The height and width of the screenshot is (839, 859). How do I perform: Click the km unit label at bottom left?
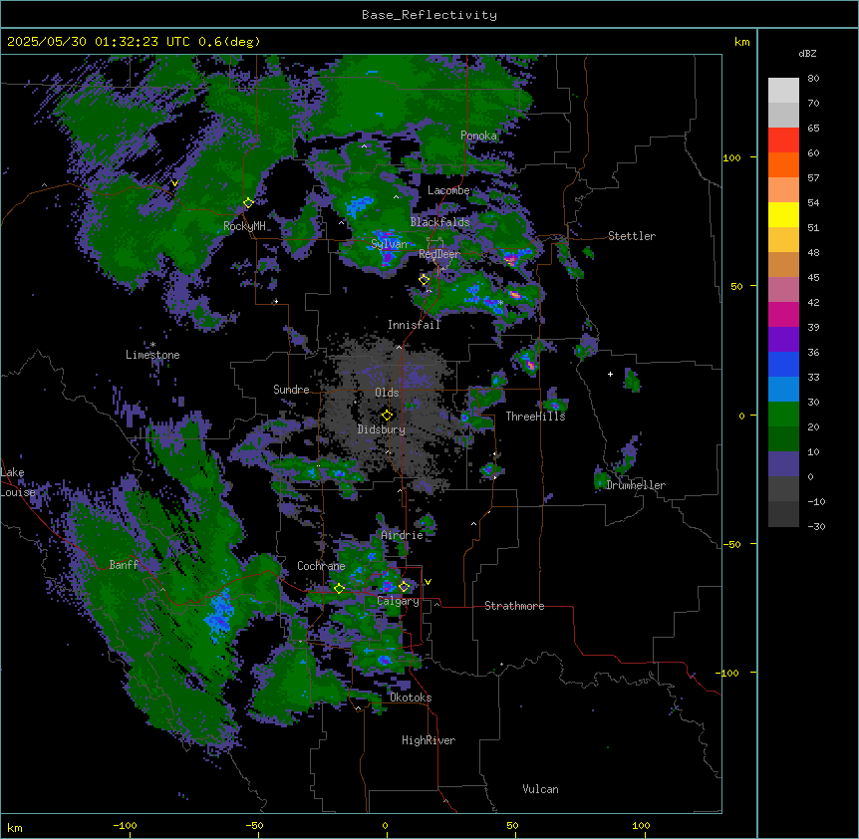pyautogui.click(x=15, y=828)
